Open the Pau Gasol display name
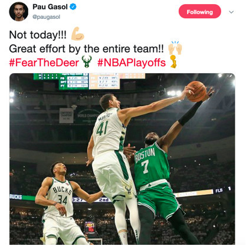The width and height of the screenshot is (246, 246). [x=50, y=7]
